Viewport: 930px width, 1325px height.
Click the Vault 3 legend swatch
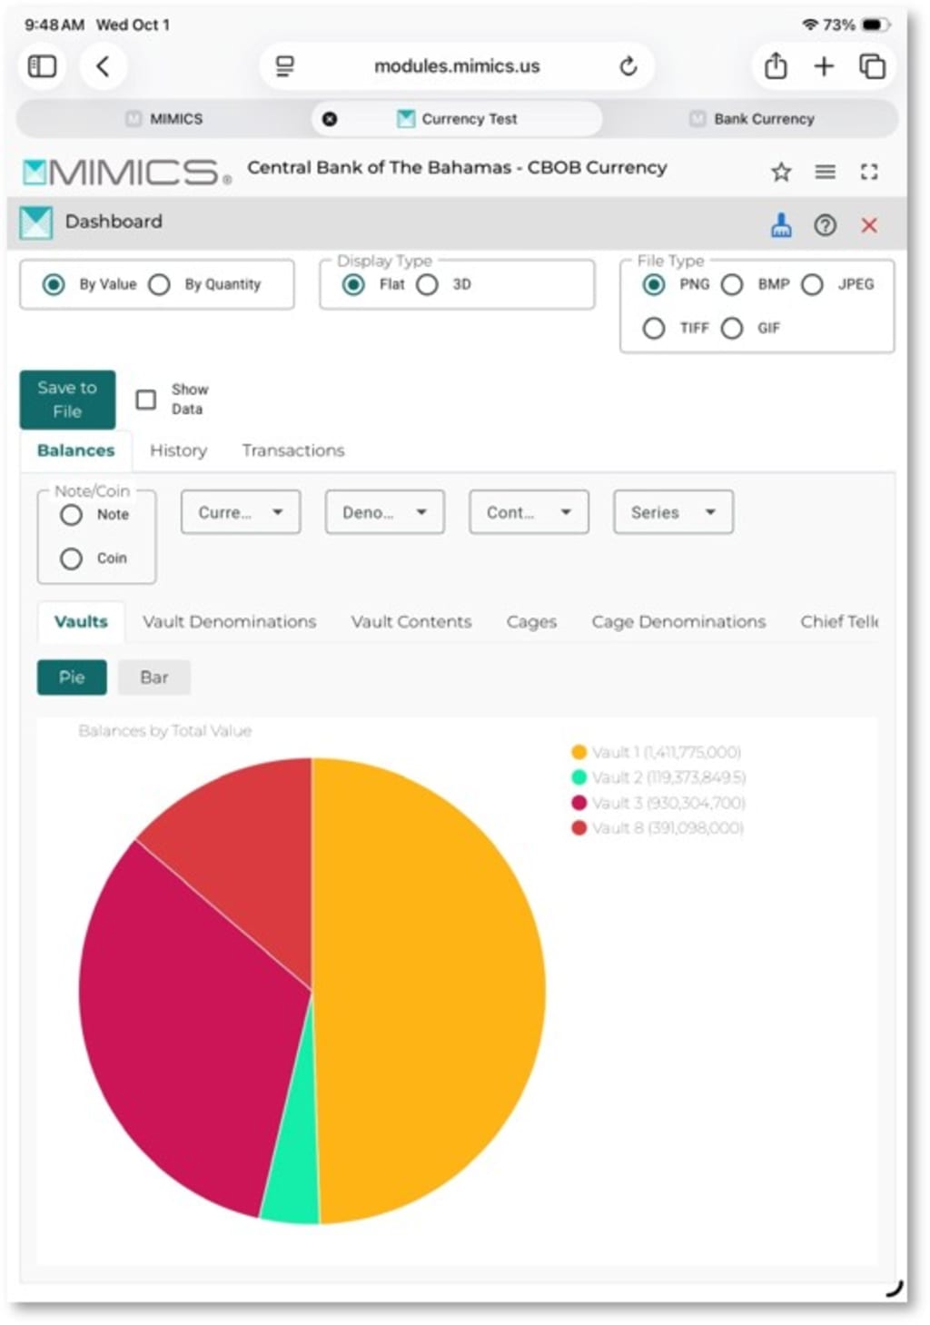coord(579,803)
